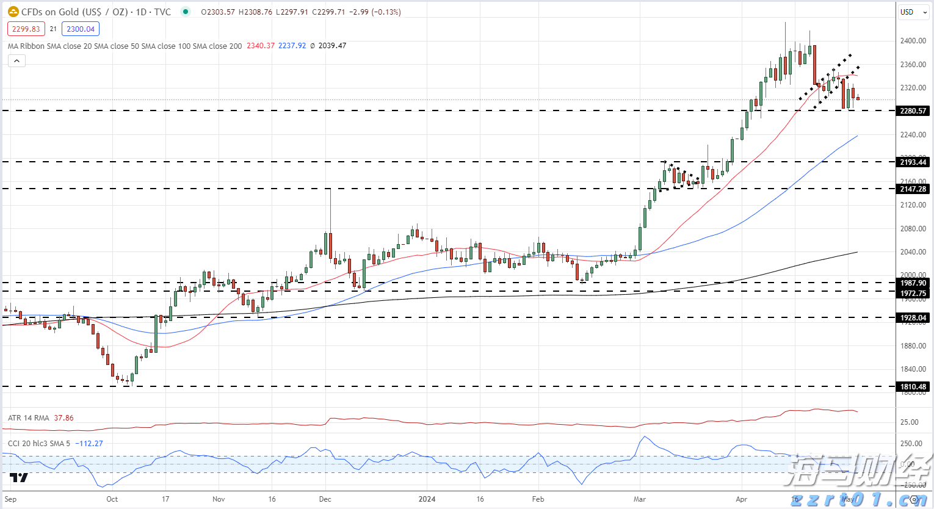This screenshot has height=509, width=934.
Task: Click the 2280.57 horizontal line price label
Action: coord(913,111)
